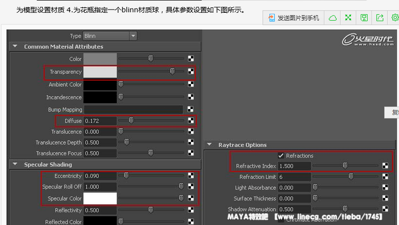
Task: Collapse the Raytrace Options section
Action: pos(209,145)
